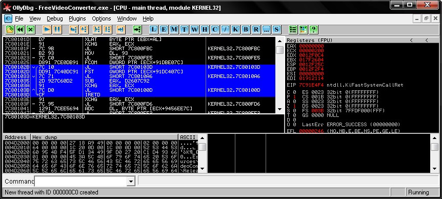Image resolution: width=442 pixels, height=199 pixels.
Task: Click the Step into toolbar icon
Action: click(73, 29)
